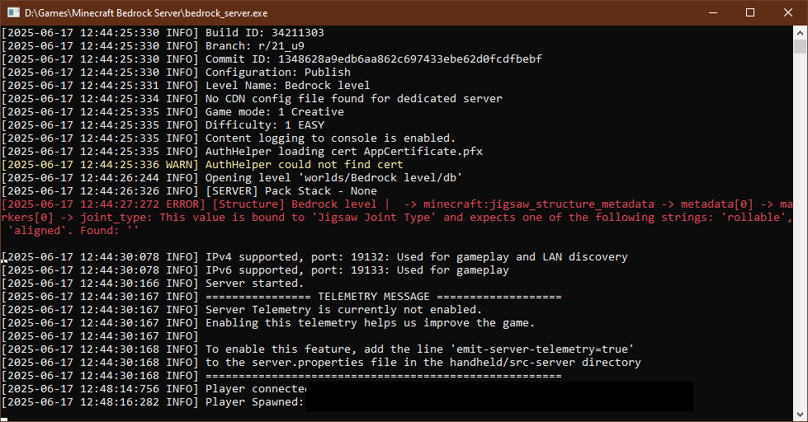Minimize the Bedrock server console window
Image resolution: width=808 pixels, height=422 pixels.
712,12
